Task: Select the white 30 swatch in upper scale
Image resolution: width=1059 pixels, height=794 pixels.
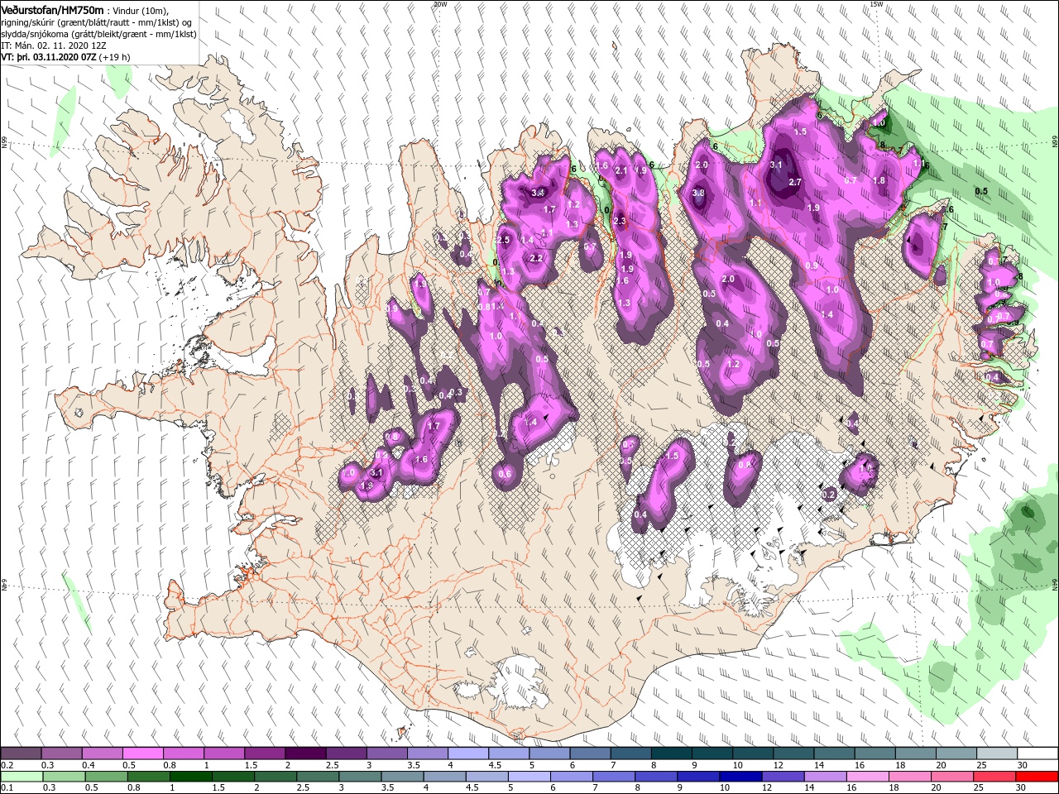Action: tap(1037, 753)
